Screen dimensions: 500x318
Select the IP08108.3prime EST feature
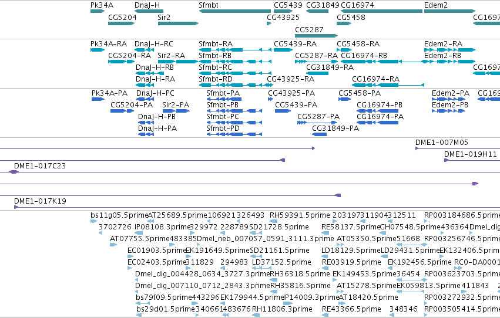139,233
